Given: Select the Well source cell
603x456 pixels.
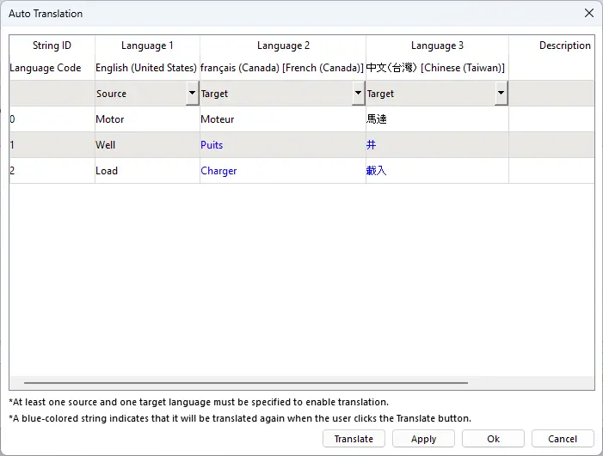Looking at the screenshot, I should click(x=147, y=145).
